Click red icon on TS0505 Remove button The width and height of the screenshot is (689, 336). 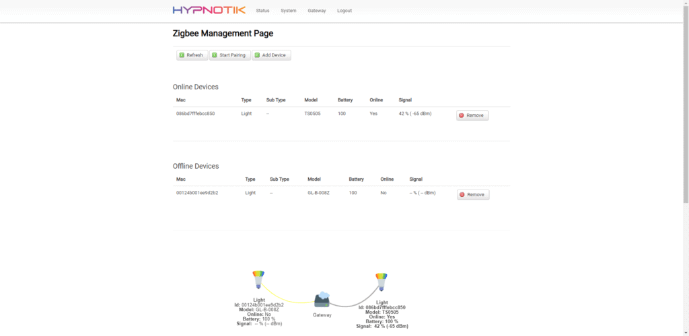pyautogui.click(x=462, y=116)
